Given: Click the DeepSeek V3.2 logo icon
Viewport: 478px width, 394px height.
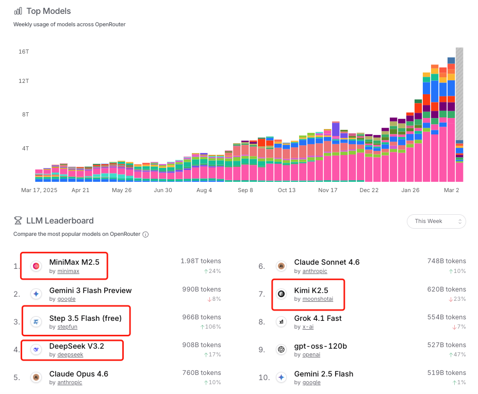Looking at the screenshot, I should 36,350.
